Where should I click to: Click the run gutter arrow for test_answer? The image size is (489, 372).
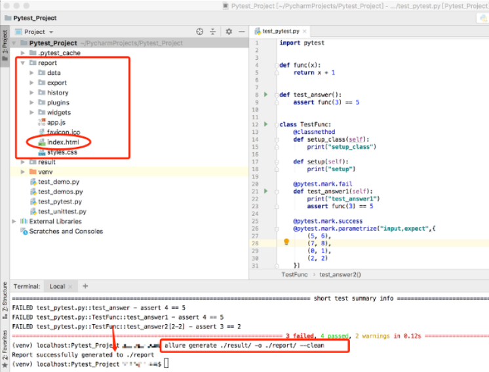[x=265, y=94]
